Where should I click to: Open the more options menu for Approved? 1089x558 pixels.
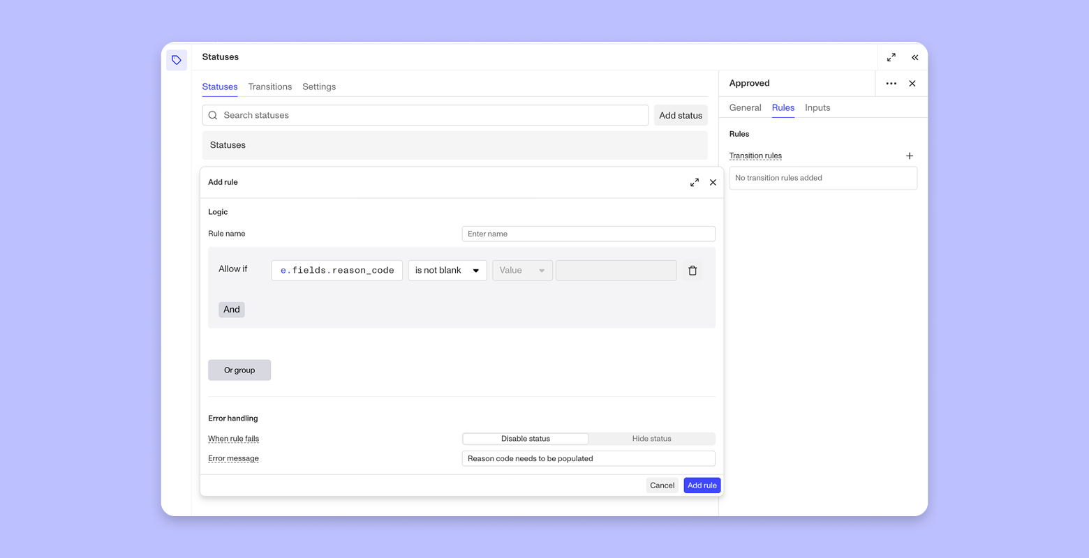point(891,84)
